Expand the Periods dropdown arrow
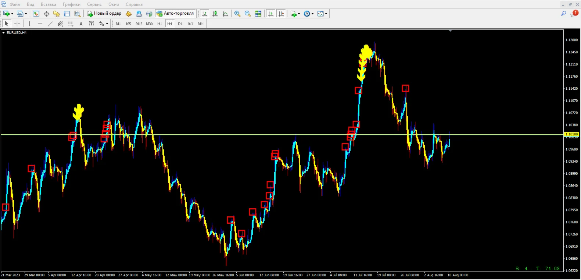 pyautogui.click(x=313, y=14)
